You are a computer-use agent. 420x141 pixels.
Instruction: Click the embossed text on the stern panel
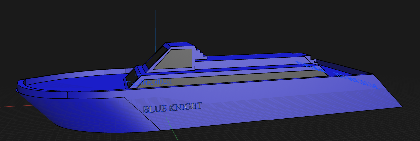click(357, 81)
